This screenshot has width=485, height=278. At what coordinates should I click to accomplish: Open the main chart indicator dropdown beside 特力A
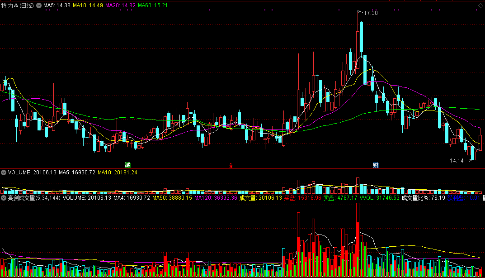coord(39,5)
